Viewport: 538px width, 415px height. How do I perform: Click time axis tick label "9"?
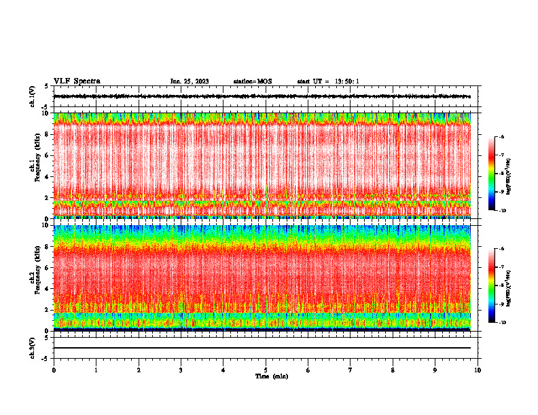click(435, 370)
